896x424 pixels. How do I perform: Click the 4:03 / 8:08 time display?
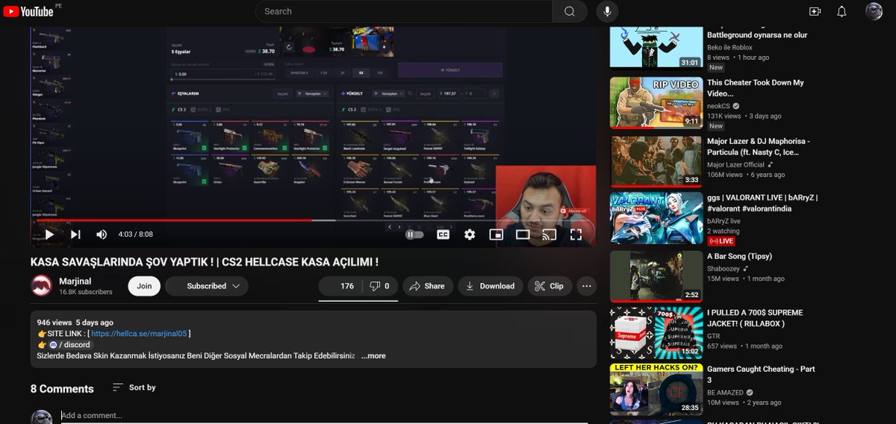point(135,234)
